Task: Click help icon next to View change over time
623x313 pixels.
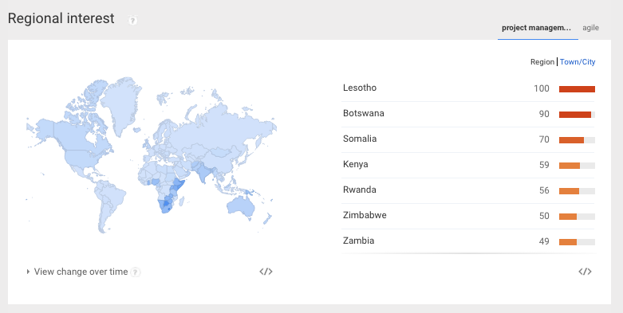Action: click(136, 272)
